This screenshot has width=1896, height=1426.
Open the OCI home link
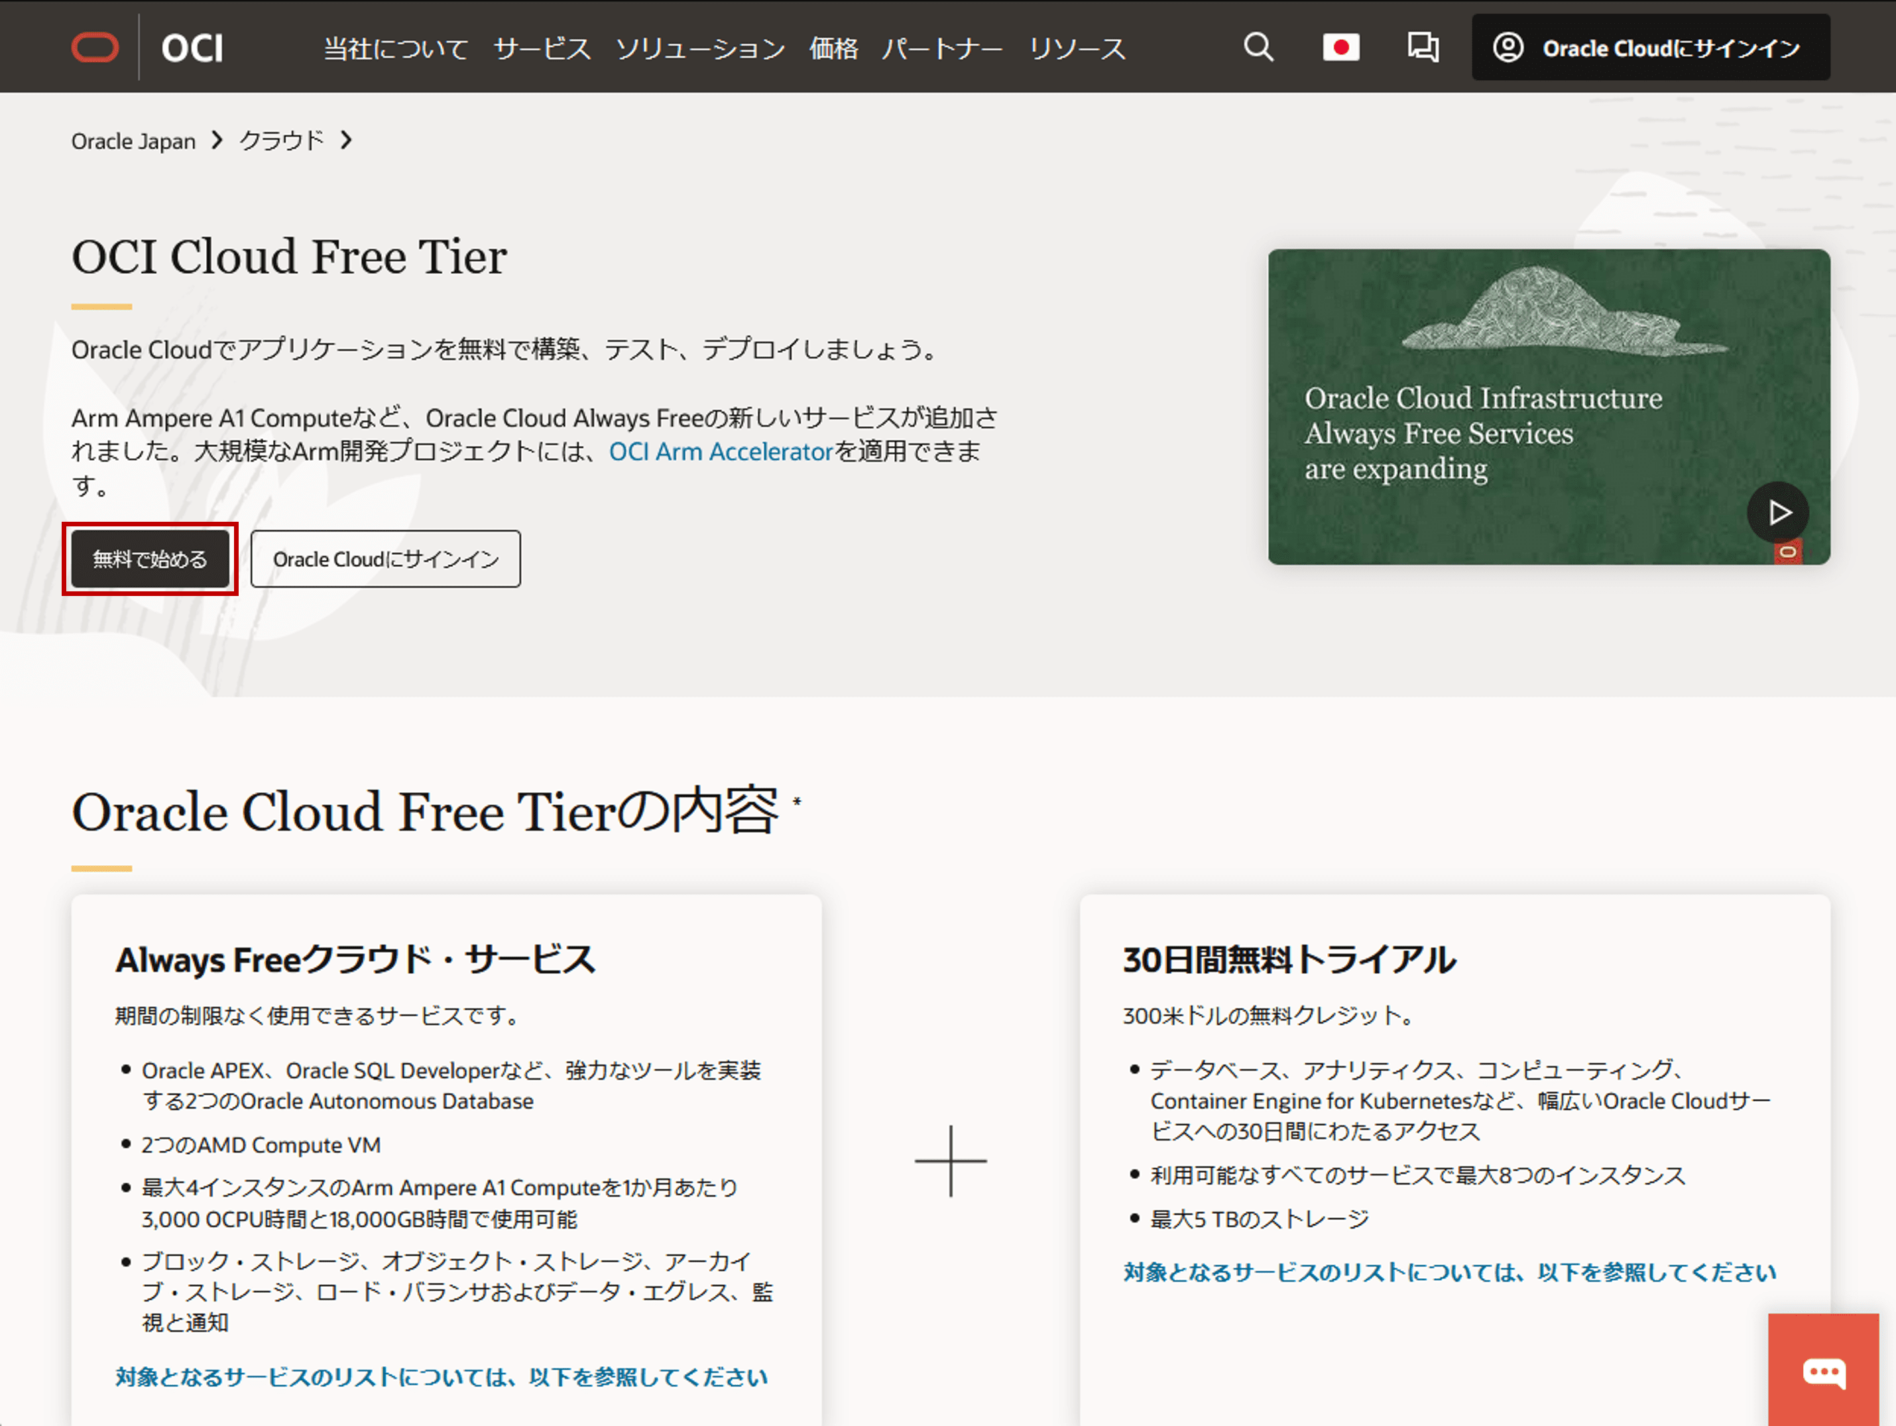[192, 48]
